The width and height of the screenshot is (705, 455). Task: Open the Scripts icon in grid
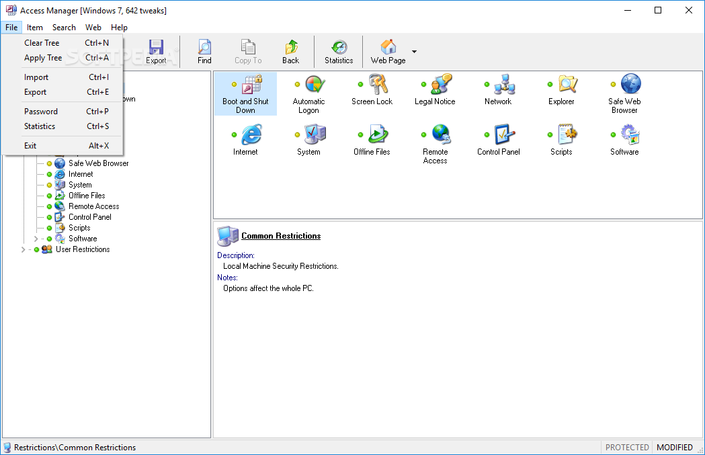pos(561,140)
